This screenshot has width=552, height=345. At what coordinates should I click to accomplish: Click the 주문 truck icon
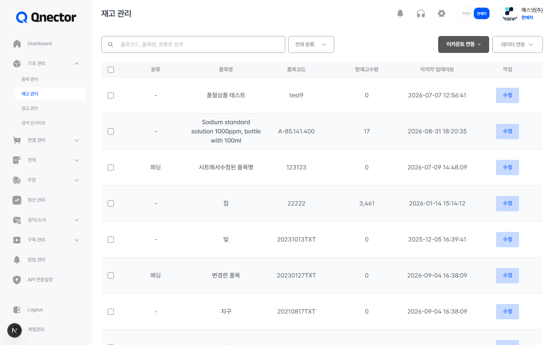(17, 180)
